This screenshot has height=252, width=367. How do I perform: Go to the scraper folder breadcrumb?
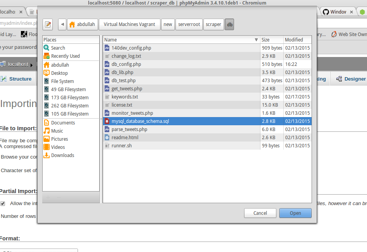tap(214, 24)
